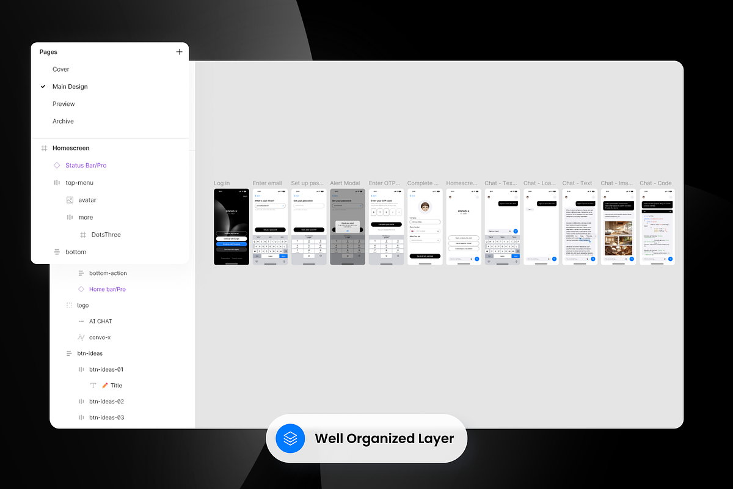Click the vector icon beside convo-x layer
This screenshot has height=489, width=733.
[81, 337]
